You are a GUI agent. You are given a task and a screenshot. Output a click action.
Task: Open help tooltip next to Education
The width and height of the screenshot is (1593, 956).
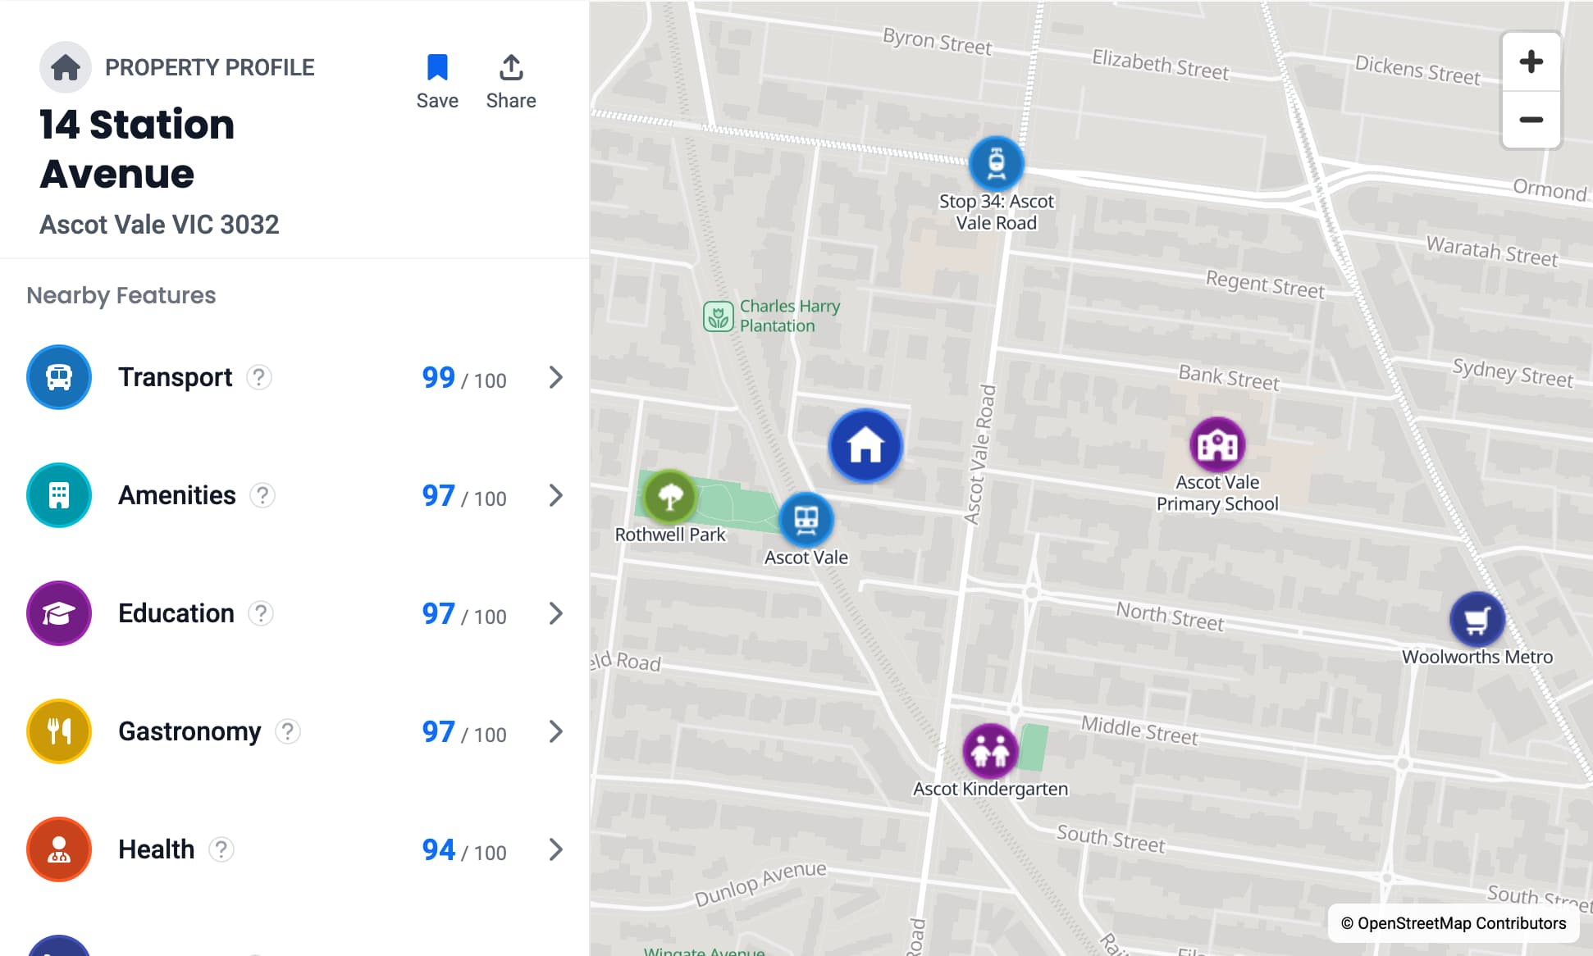coord(261,613)
